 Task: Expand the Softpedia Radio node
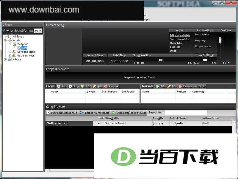pos(10,52)
